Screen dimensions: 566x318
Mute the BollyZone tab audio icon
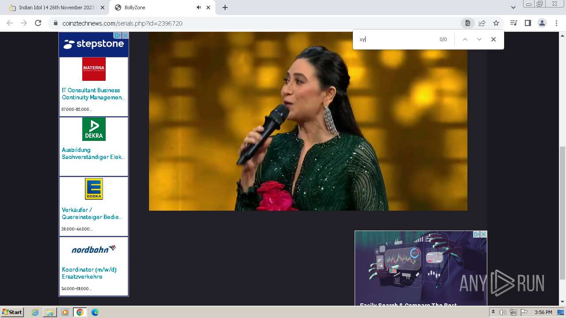[199, 8]
